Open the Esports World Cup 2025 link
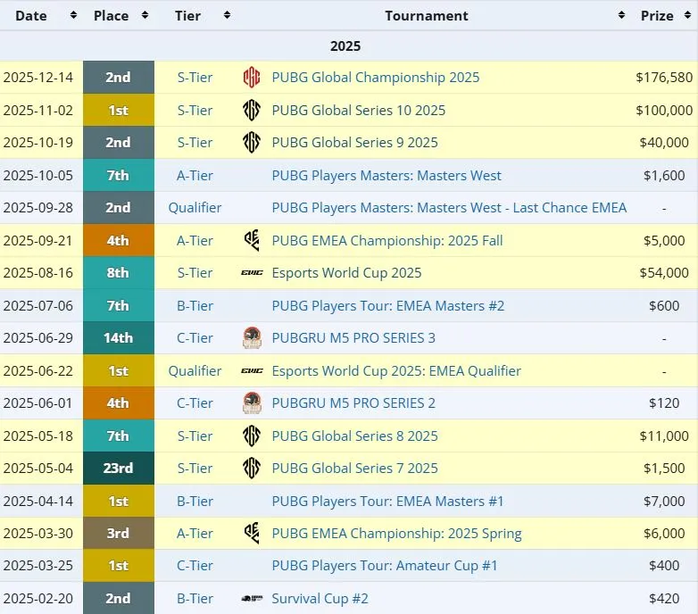This screenshot has width=698, height=614. 346,273
